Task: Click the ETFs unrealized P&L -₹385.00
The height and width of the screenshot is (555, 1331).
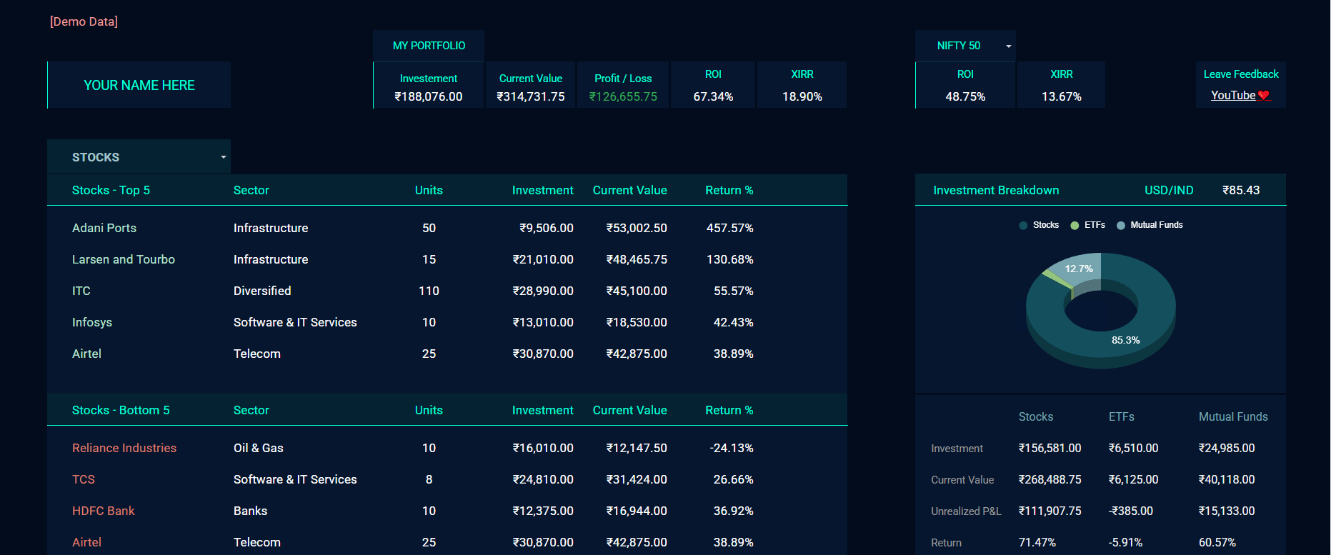Action: [1130, 511]
